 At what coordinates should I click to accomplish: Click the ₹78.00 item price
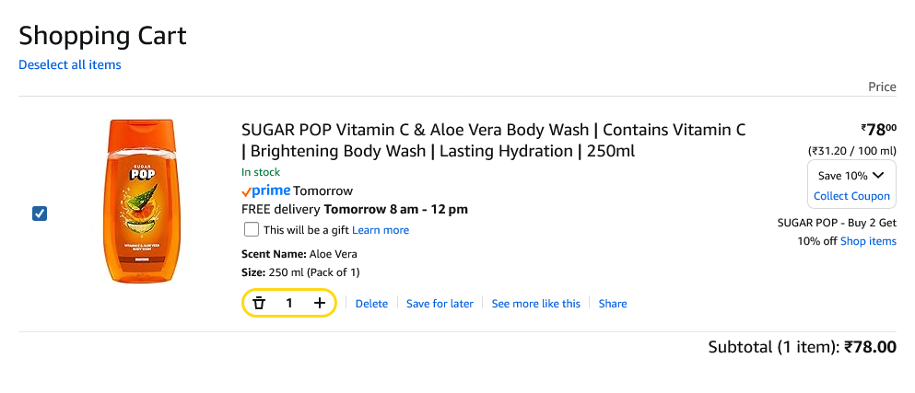[878, 130]
